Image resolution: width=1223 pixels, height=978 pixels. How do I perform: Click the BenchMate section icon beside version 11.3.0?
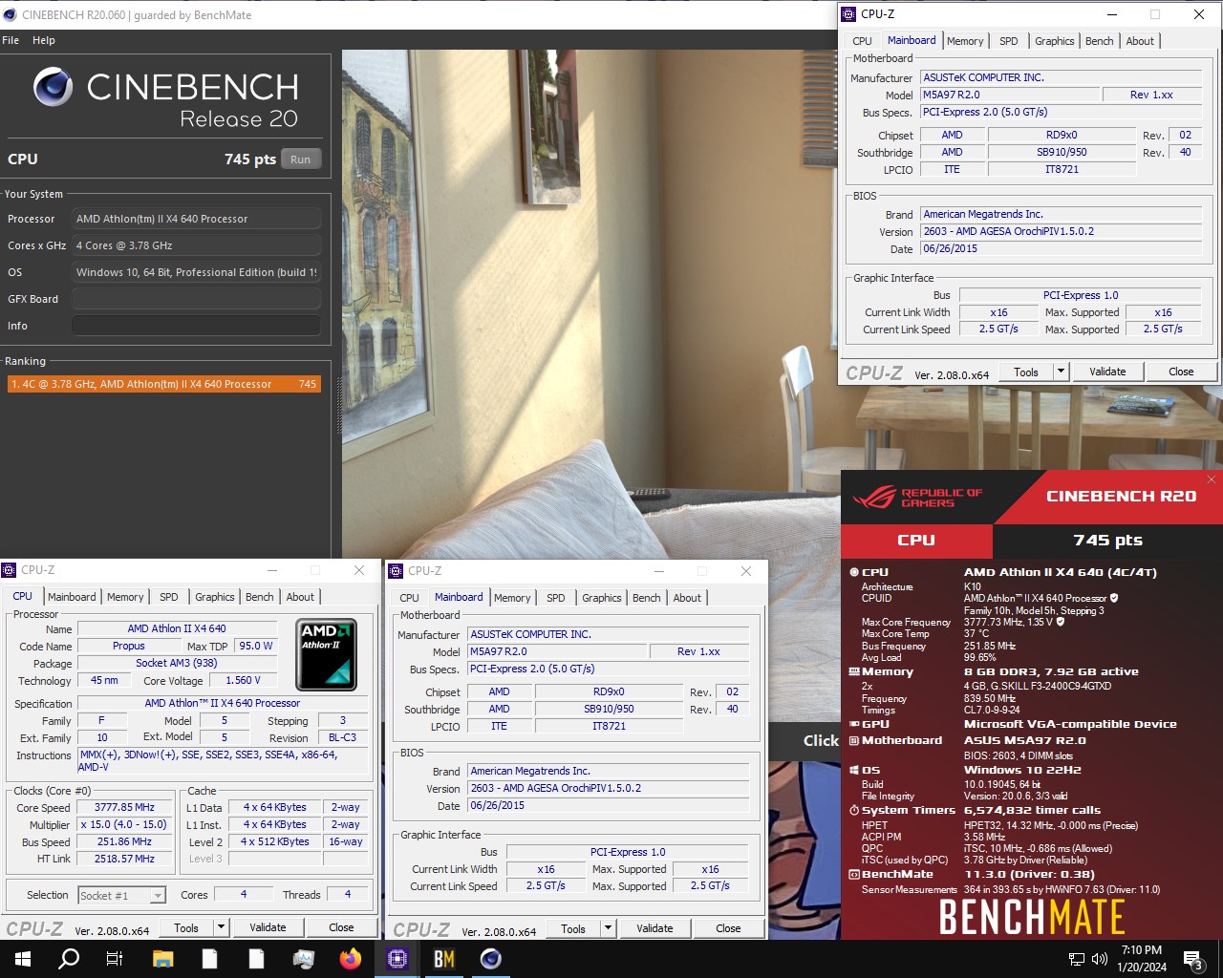(853, 874)
